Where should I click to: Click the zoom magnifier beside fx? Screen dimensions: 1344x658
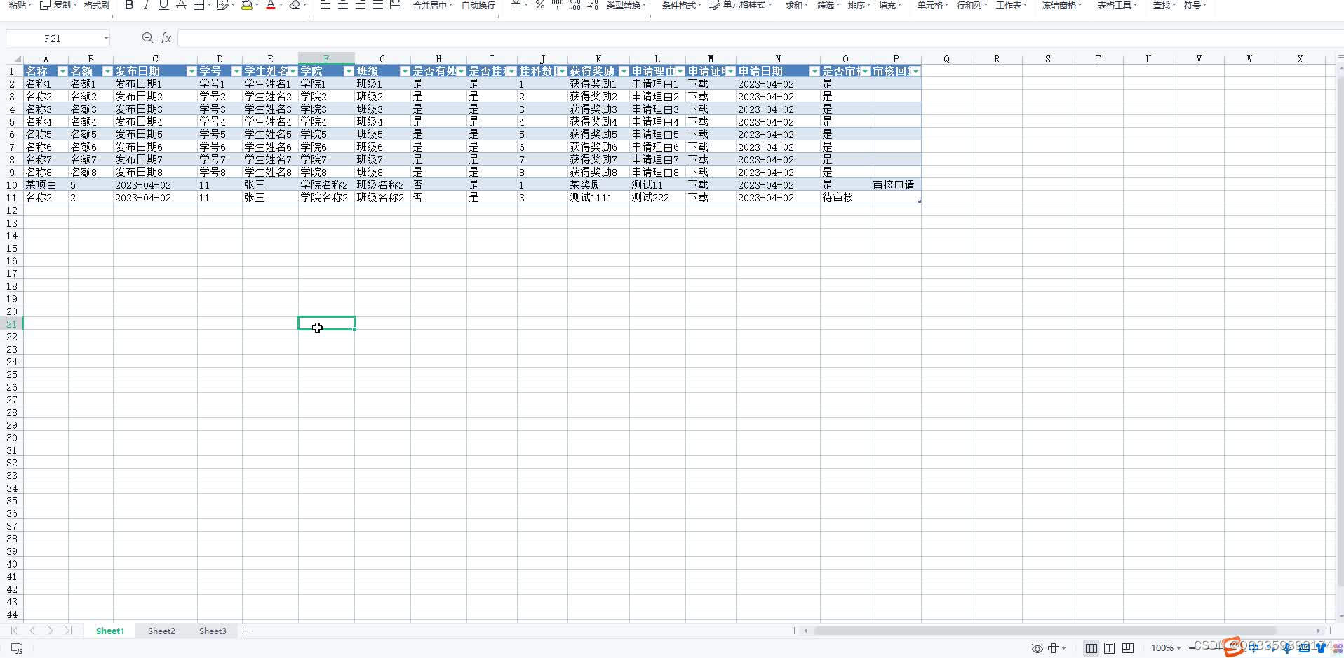point(147,38)
